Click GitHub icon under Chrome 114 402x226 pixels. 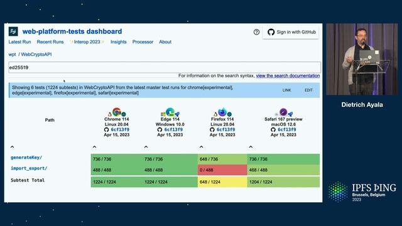[106, 130]
